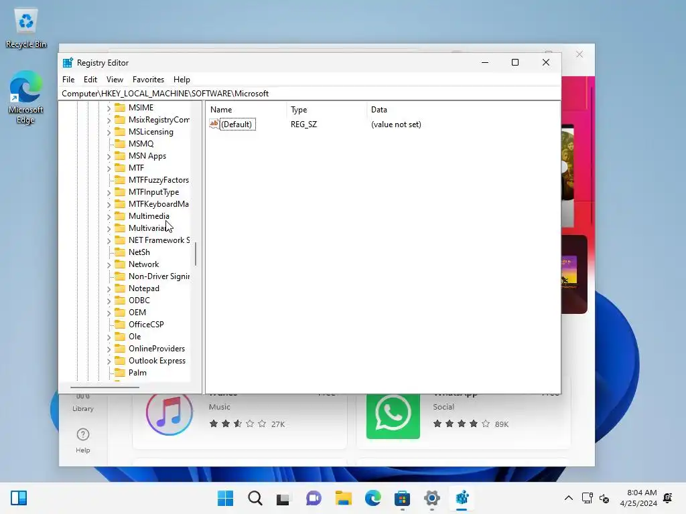Click the taskbar clock and date
The image size is (686, 514).
[x=638, y=498]
